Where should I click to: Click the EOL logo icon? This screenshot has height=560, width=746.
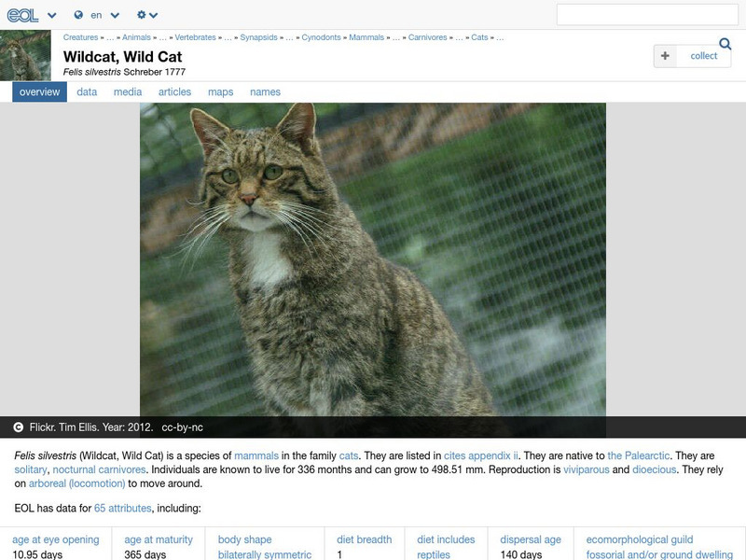tap(23, 15)
